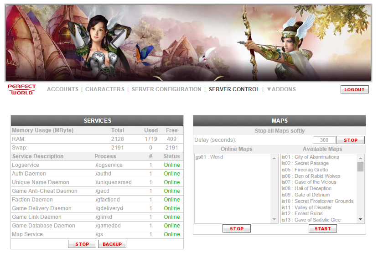Click STOP next to Delay seconds field
Image resolution: width=378 pixels, height=274 pixels.
(351, 140)
